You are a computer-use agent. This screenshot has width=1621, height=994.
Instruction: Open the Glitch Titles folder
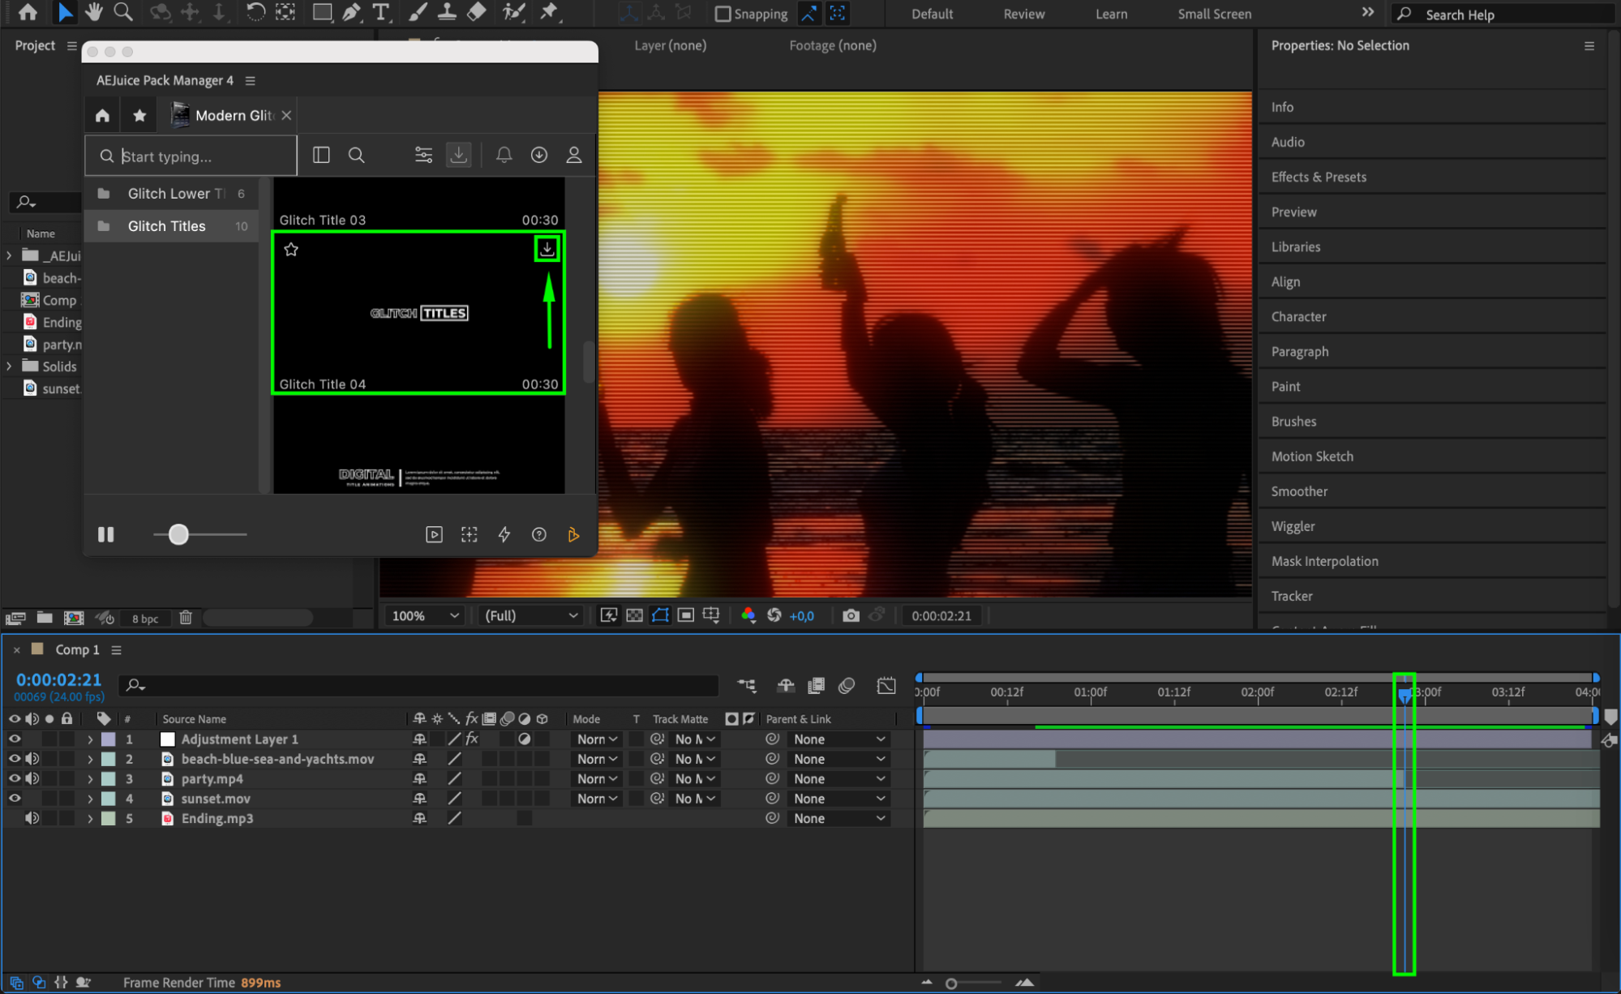pos(167,226)
